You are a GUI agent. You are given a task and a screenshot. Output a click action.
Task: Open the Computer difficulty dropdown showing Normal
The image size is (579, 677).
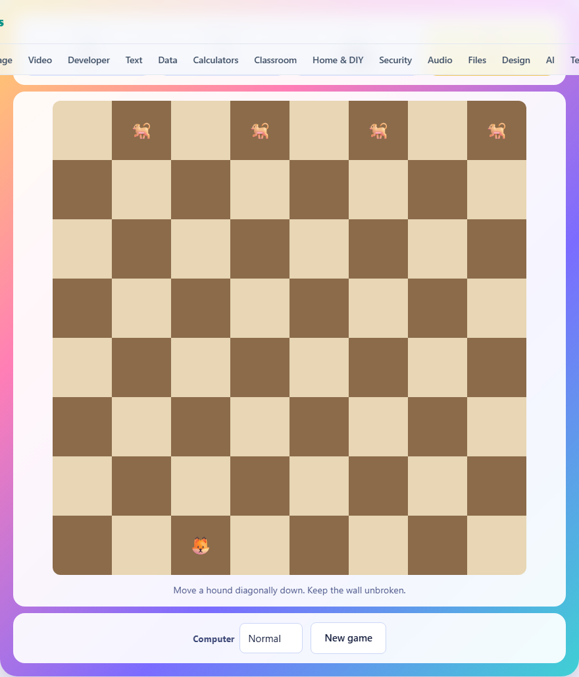(271, 638)
